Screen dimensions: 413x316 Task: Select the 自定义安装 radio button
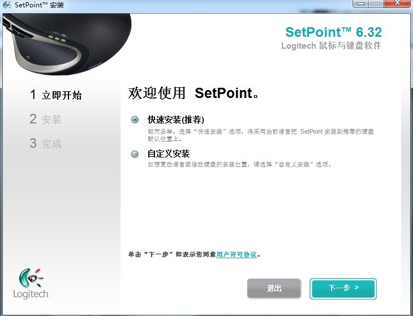(x=135, y=153)
